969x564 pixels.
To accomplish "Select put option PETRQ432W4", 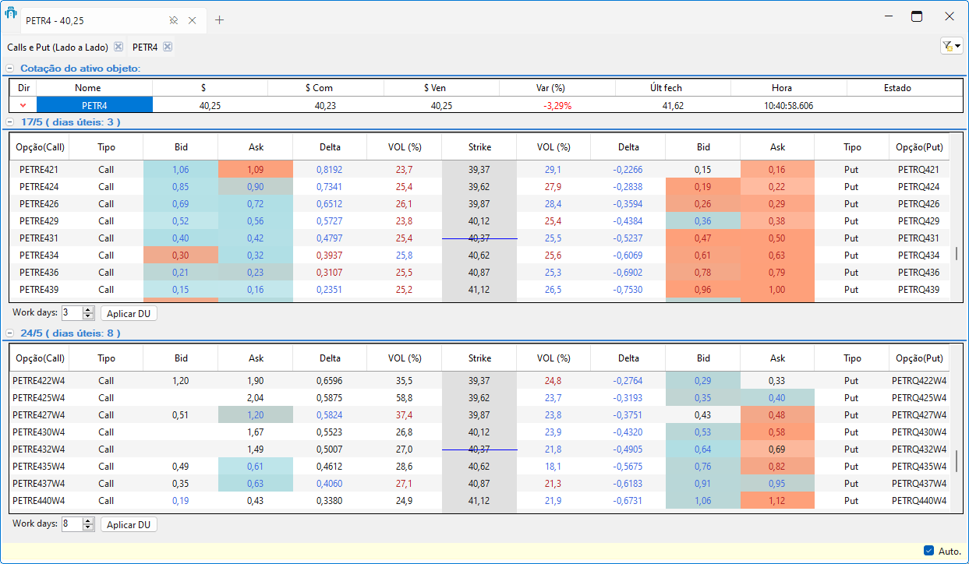I will point(919,449).
